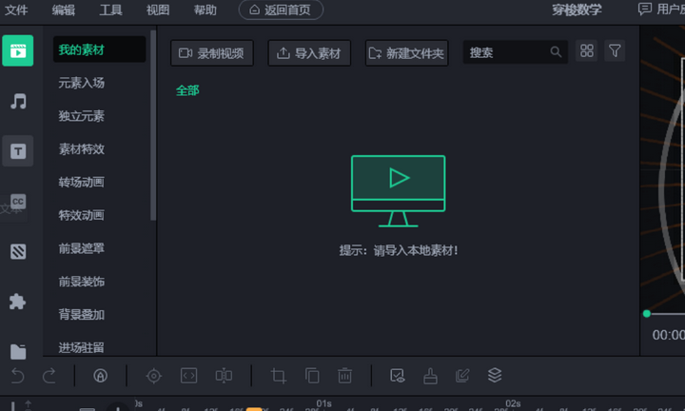Viewport: 685px width, 411px height.
Task: Select 元素入场 category
Action: pos(82,83)
